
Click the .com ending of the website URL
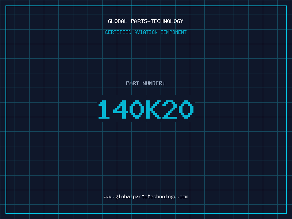[x=182, y=197]
